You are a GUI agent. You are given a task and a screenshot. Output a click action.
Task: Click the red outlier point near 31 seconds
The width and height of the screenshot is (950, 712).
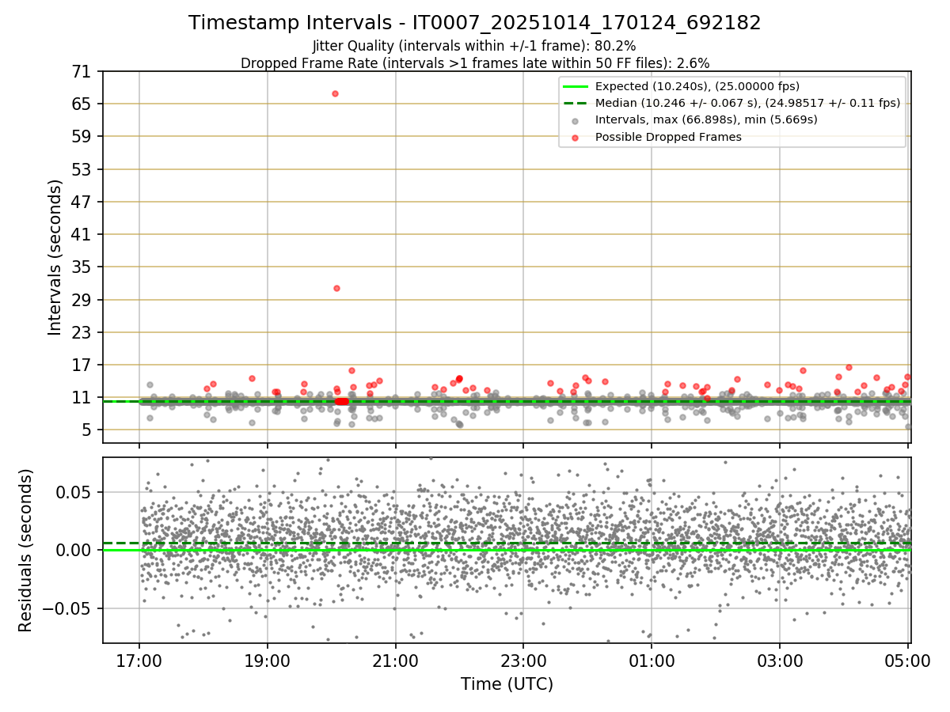(336, 288)
